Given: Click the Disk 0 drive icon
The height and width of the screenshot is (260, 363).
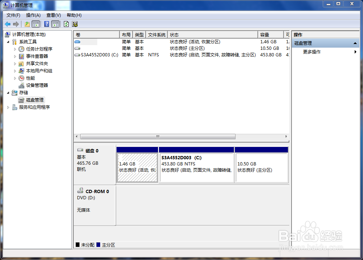Looking at the screenshot, I should pos(80,150).
